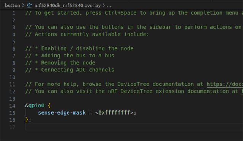Click 'Connecting ADC channels' comment text

[77, 70]
